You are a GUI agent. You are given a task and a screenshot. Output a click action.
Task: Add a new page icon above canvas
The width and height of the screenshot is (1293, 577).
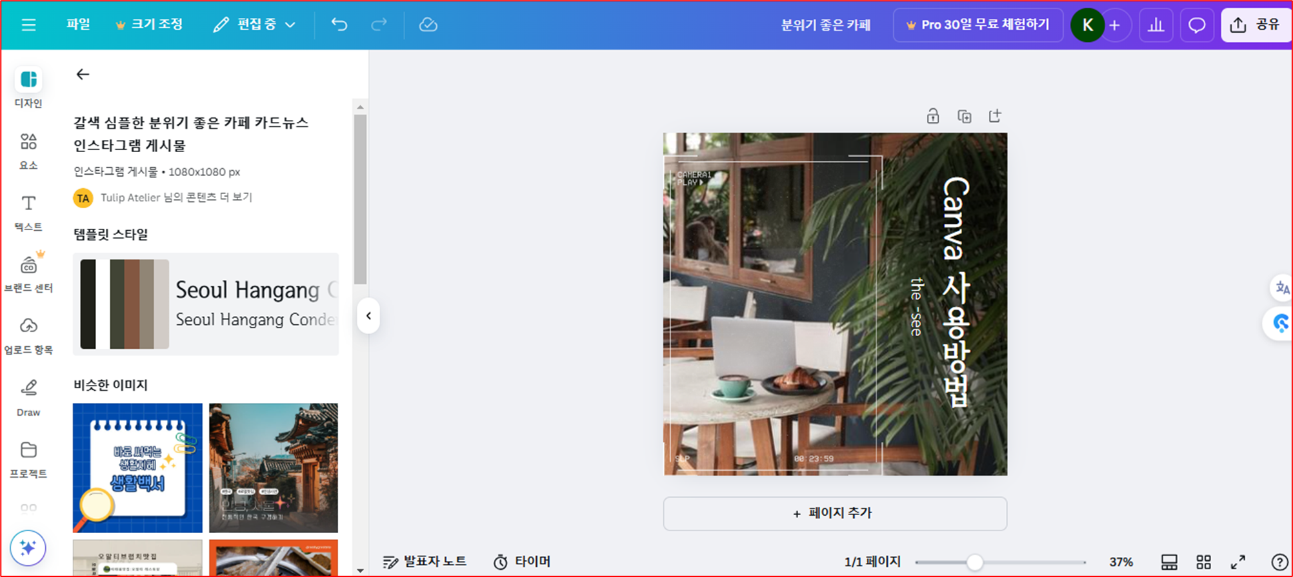coord(995,116)
